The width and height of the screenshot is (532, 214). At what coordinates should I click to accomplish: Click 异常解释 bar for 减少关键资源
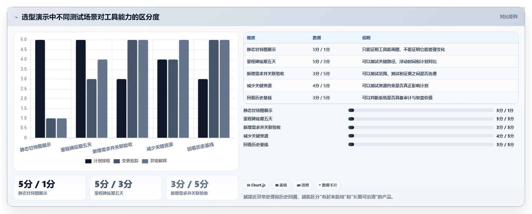click(184, 89)
